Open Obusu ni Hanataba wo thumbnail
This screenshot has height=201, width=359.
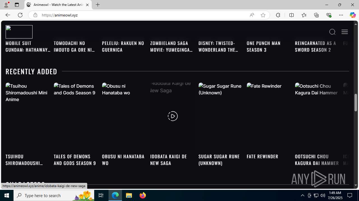125,116
